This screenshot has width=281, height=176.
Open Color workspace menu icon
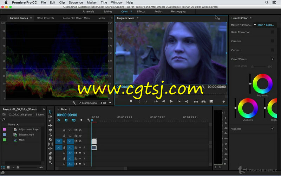131,12
